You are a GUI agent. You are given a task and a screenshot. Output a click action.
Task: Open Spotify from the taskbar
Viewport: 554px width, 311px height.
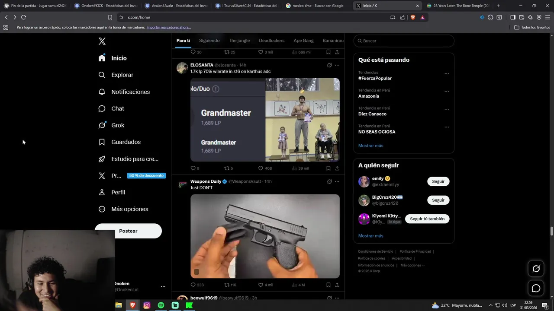pos(161,305)
